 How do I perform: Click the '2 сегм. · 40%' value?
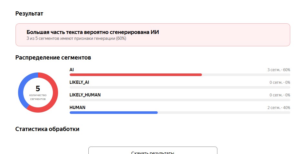pyautogui.click(x=279, y=108)
